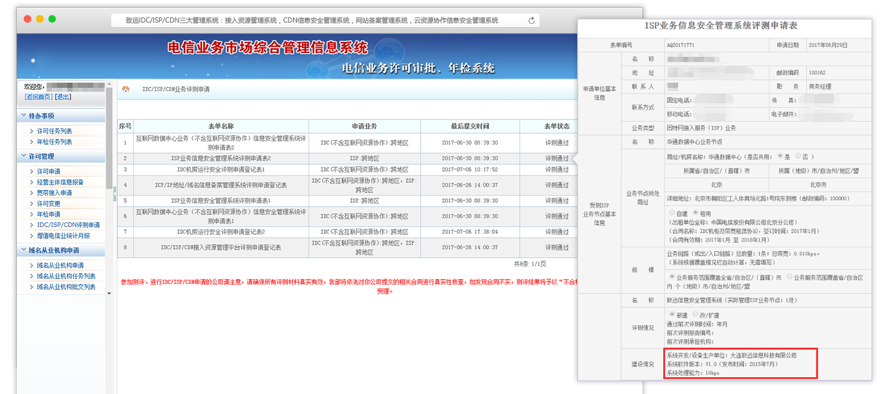Click the arrow icon beside 域名从业机构申请 menu item
This screenshot has height=394, width=880.
click(x=31, y=265)
